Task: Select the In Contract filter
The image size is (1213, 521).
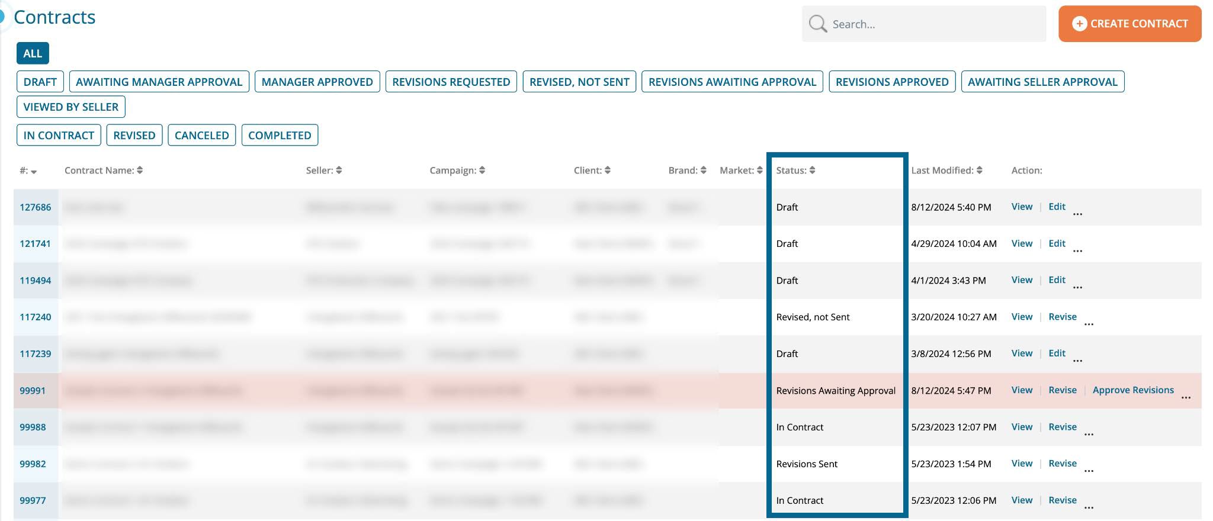Action: [59, 135]
